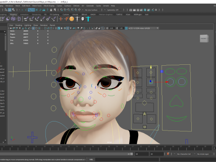
Task: Toggle the highlighted textured shading icon
Action: click(x=67, y=28)
